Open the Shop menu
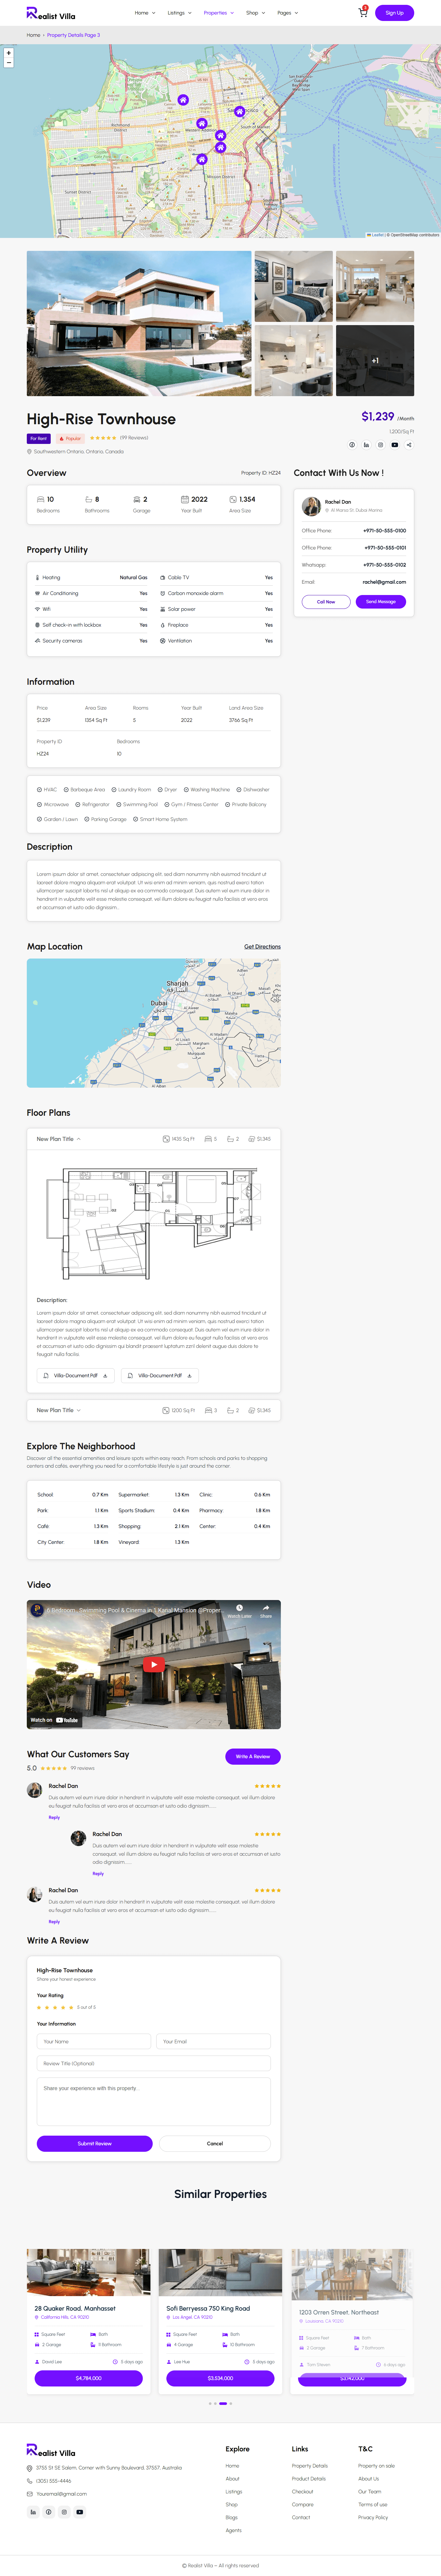The image size is (441, 2576). coord(255,13)
